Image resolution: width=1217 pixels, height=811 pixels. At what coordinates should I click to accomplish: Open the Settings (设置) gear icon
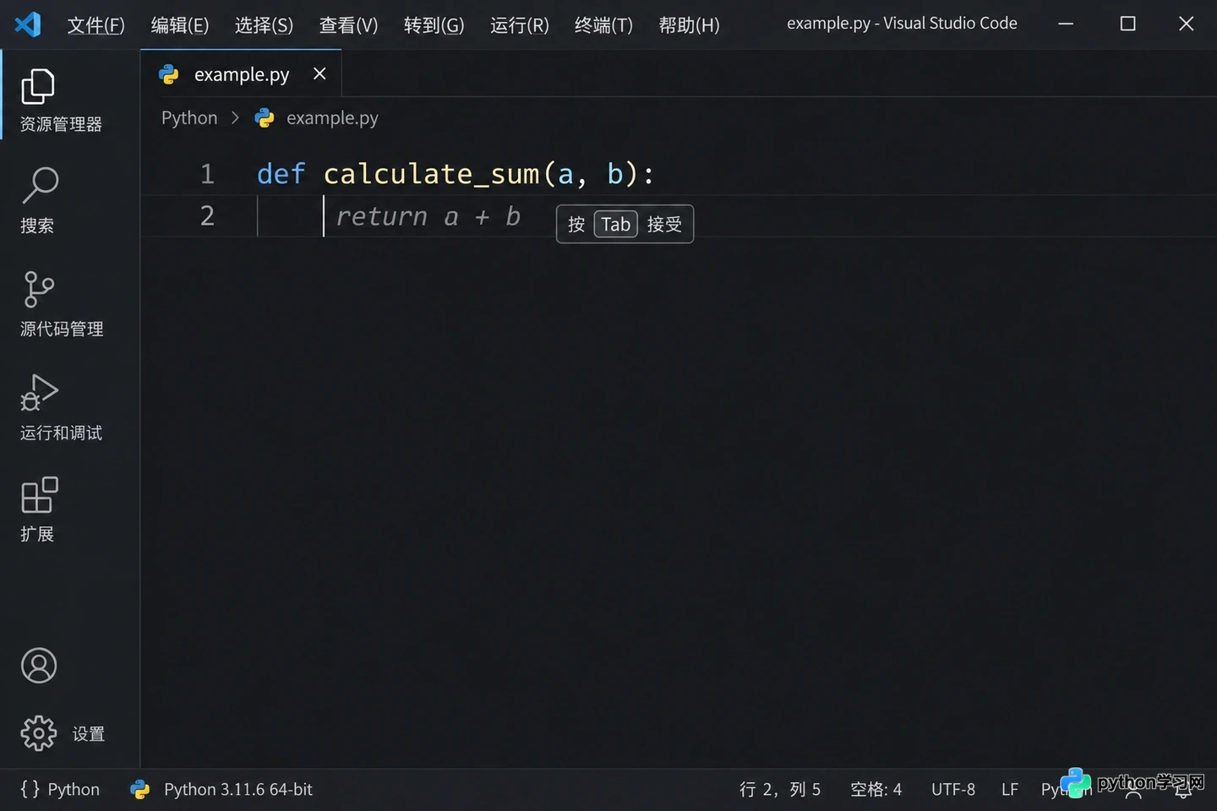pyautogui.click(x=39, y=733)
